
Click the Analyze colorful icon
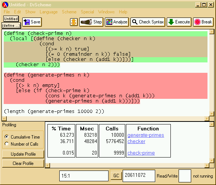[109, 22]
